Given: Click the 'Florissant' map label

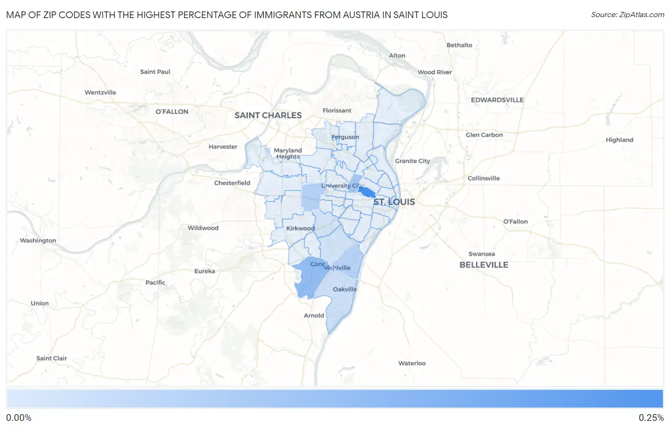Looking at the screenshot, I should point(337,110).
